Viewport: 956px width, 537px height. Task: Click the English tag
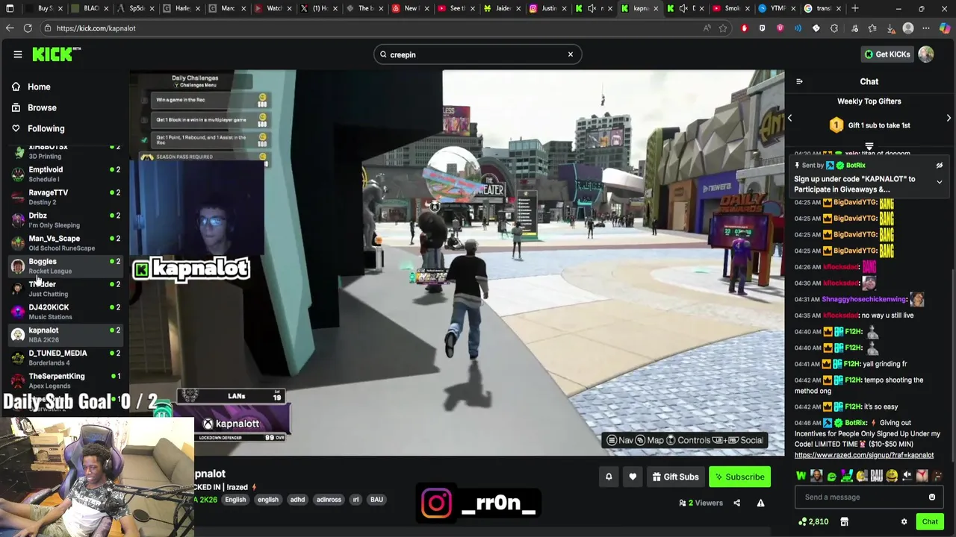tap(235, 500)
